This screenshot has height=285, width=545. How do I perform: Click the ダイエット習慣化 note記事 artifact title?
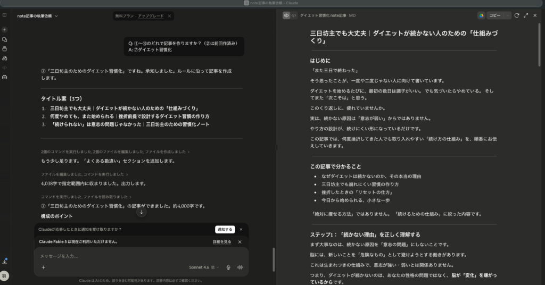point(323,15)
